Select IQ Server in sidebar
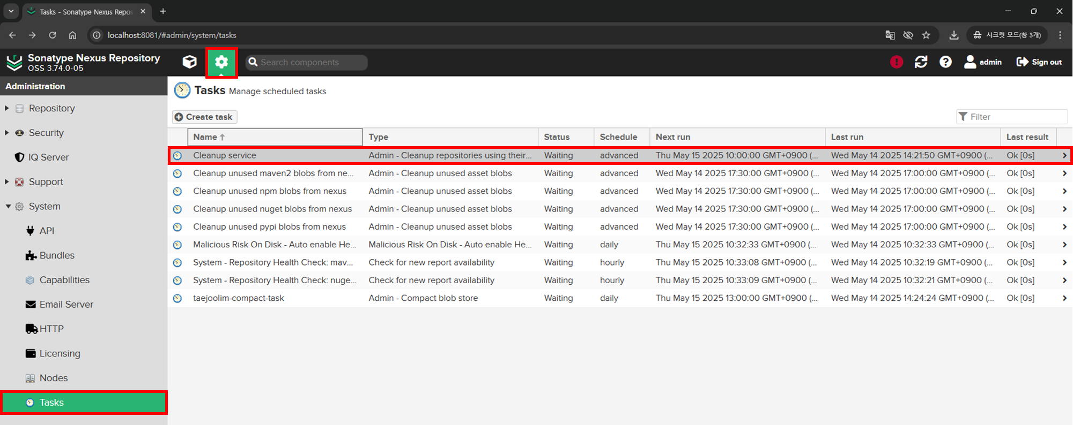Image resolution: width=1073 pixels, height=425 pixels. [x=48, y=157]
